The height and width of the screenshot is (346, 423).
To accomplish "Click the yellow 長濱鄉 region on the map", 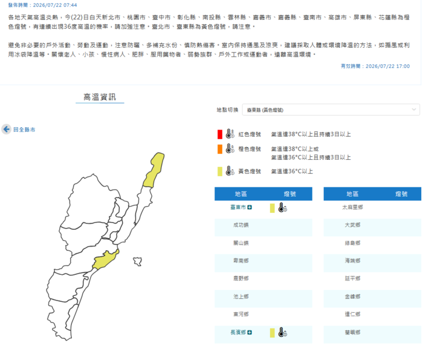I will (x=155, y=169).
